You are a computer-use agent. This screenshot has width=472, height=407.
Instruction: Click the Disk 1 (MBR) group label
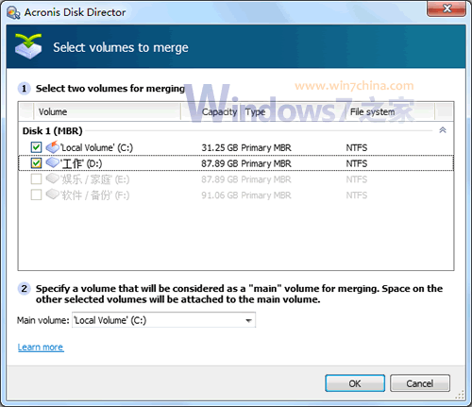coord(52,130)
